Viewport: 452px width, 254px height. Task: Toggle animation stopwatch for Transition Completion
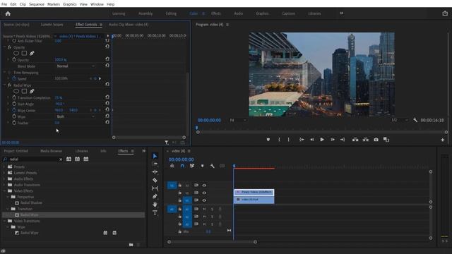[x=14, y=97]
